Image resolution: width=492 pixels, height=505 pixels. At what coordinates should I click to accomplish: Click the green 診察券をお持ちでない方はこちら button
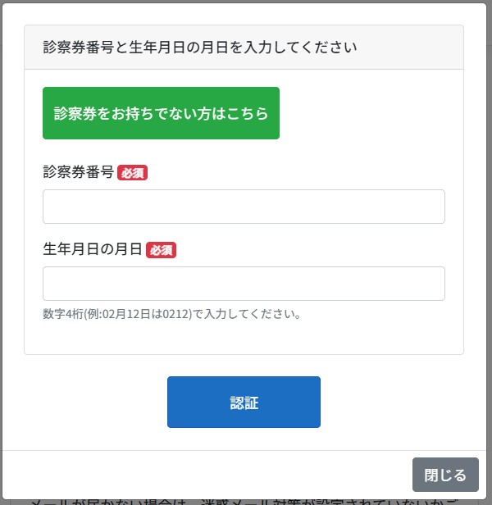point(161,113)
